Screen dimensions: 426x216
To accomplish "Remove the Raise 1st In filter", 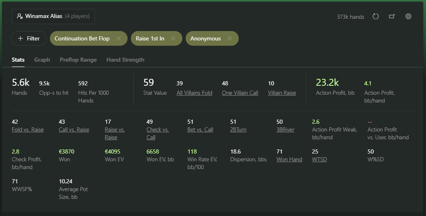I will [x=173, y=38].
